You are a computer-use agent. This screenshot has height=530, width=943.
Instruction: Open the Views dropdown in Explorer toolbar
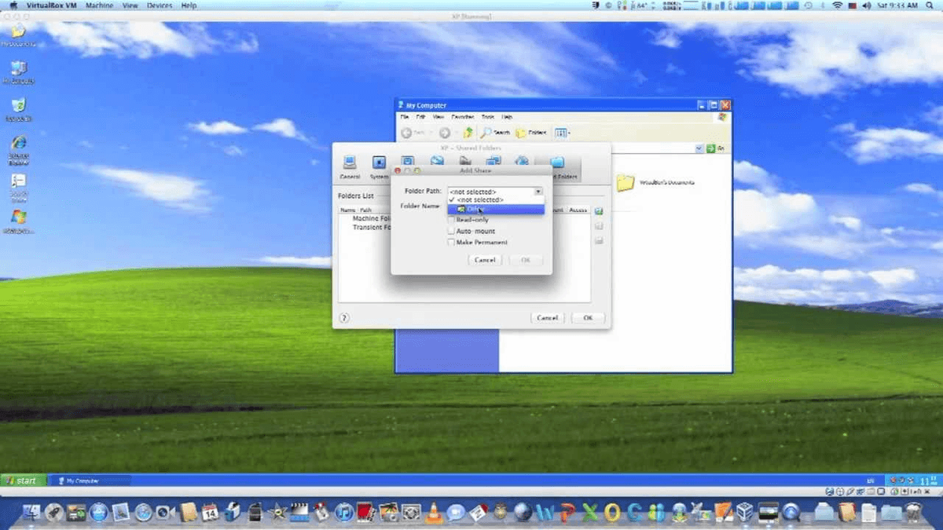pyautogui.click(x=561, y=132)
